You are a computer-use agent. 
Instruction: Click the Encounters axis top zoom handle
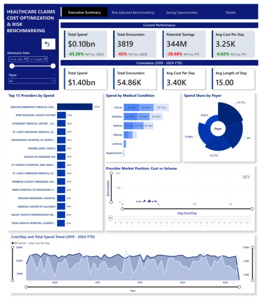coord(111,173)
